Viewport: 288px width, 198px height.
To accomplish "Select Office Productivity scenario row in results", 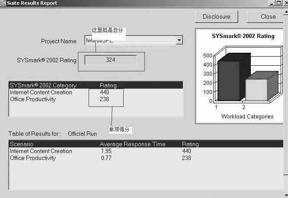I will coord(33,158).
